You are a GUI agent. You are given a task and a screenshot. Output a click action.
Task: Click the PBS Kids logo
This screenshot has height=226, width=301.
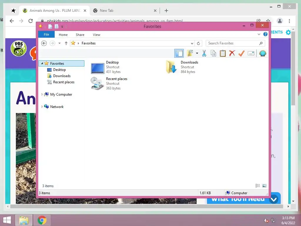coord(19,49)
